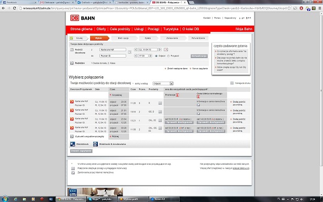Click the Aktualizacja button
The height and width of the screenshot is (202, 323).
pyautogui.click(x=199, y=56)
